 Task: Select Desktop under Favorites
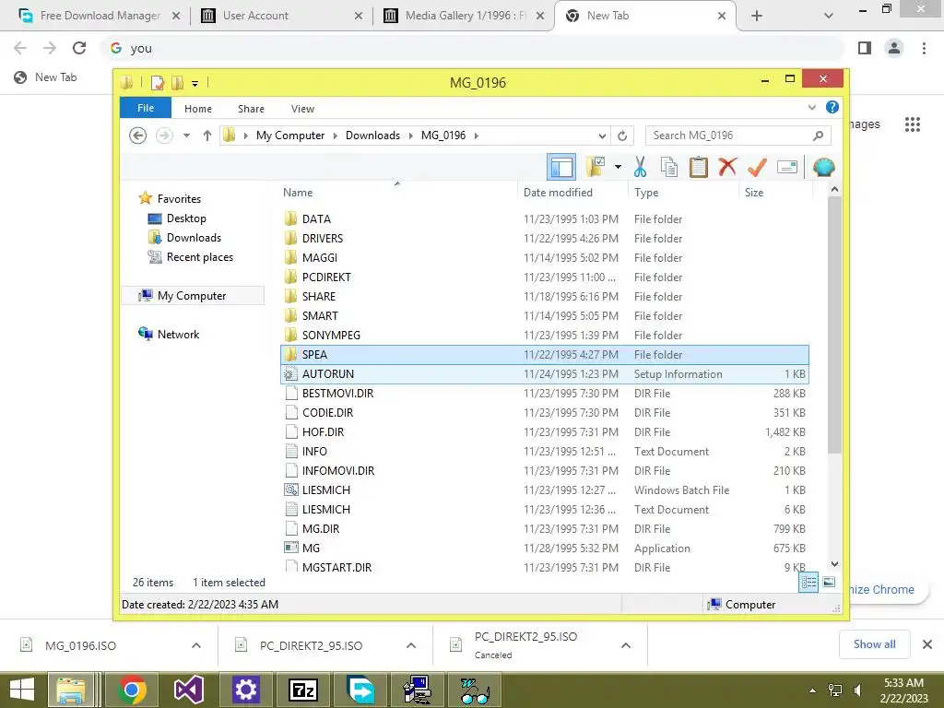(186, 218)
